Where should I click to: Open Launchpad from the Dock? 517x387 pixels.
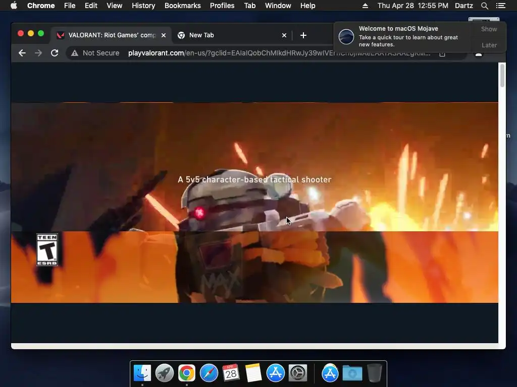click(x=165, y=373)
